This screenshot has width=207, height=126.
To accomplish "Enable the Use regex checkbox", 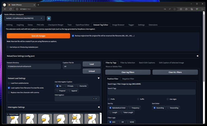I will pyautogui.click(x=168, y=99).
